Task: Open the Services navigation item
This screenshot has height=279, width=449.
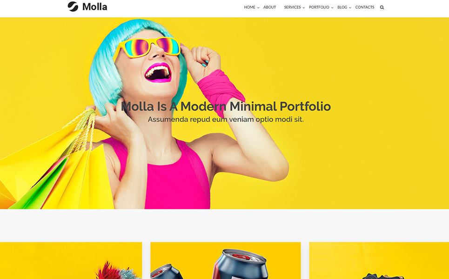Action: (292, 7)
